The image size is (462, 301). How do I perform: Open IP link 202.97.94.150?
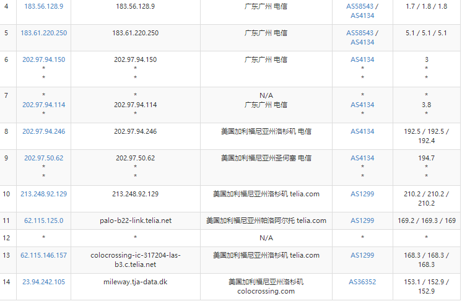43,59
